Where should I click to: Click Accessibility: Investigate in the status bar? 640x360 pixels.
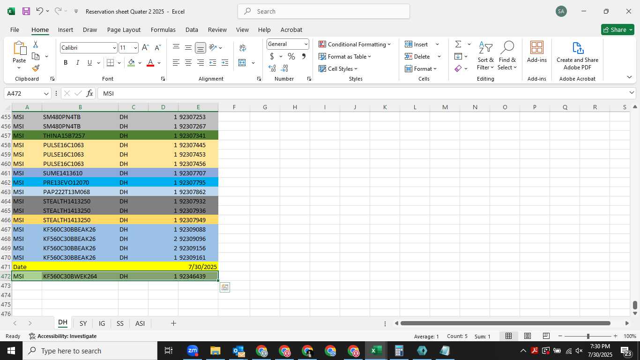point(63,336)
